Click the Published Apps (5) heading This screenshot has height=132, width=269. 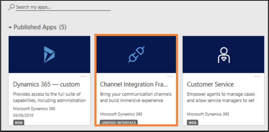point(40,27)
